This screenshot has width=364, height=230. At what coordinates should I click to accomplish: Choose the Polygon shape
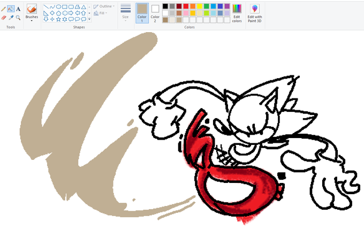[77, 7]
